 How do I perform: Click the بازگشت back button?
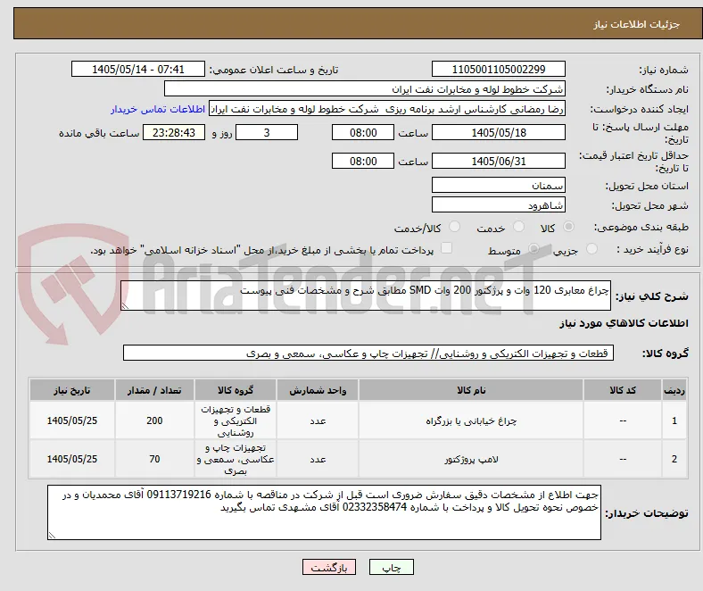point(329,567)
